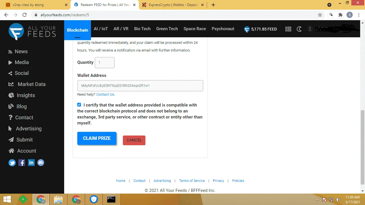Click the Chrome profile avatar S
The image size is (365, 205).
coord(350,15)
